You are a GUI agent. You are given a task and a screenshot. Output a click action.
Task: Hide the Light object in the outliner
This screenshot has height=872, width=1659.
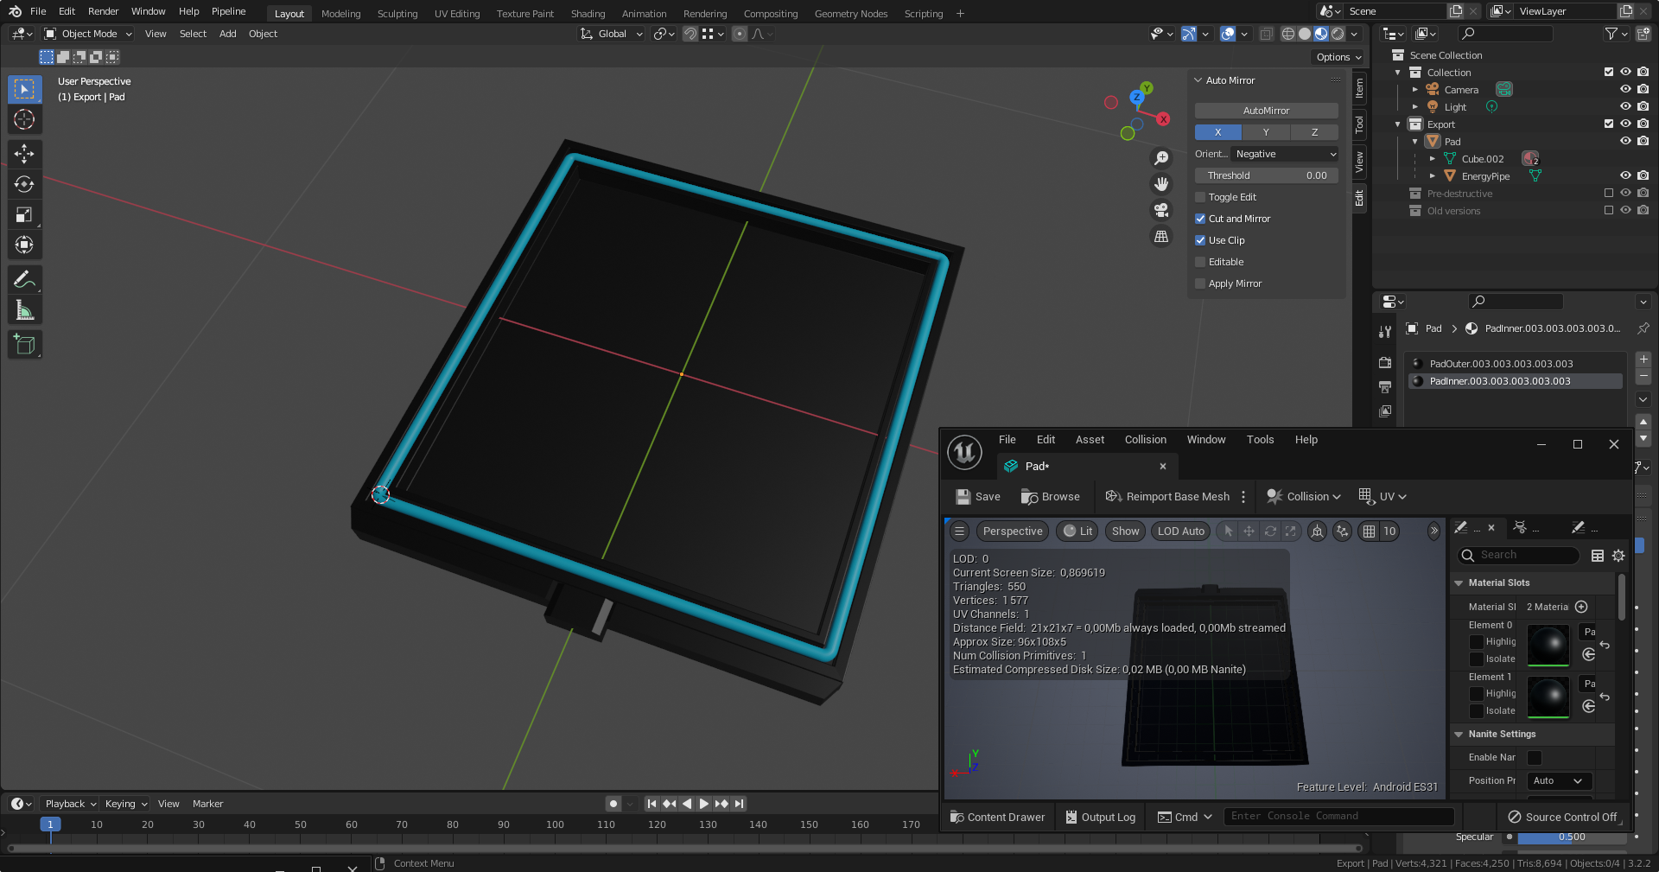(1627, 107)
